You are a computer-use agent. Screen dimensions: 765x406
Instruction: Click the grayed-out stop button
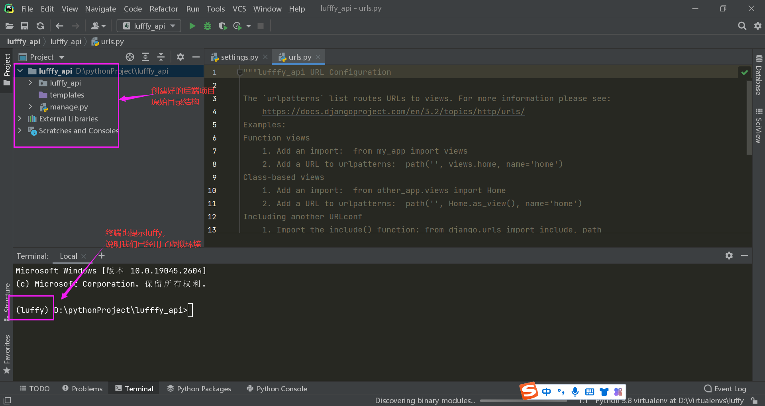[x=261, y=26]
